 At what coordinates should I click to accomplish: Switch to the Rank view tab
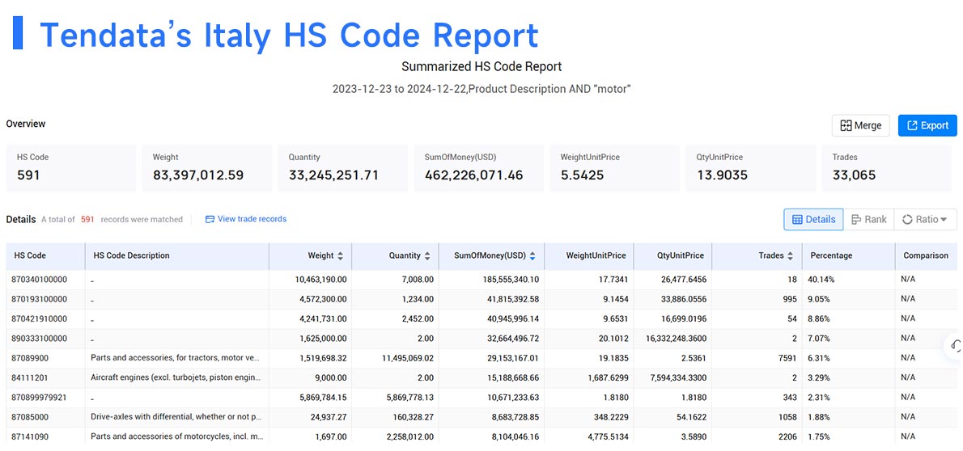pyautogui.click(x=868, y=219)
